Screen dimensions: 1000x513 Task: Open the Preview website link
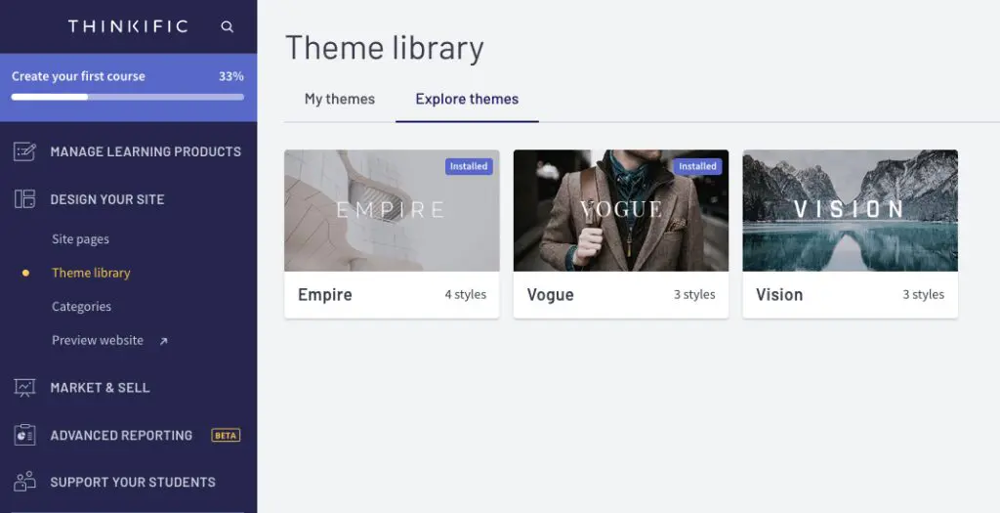point(98,341)
